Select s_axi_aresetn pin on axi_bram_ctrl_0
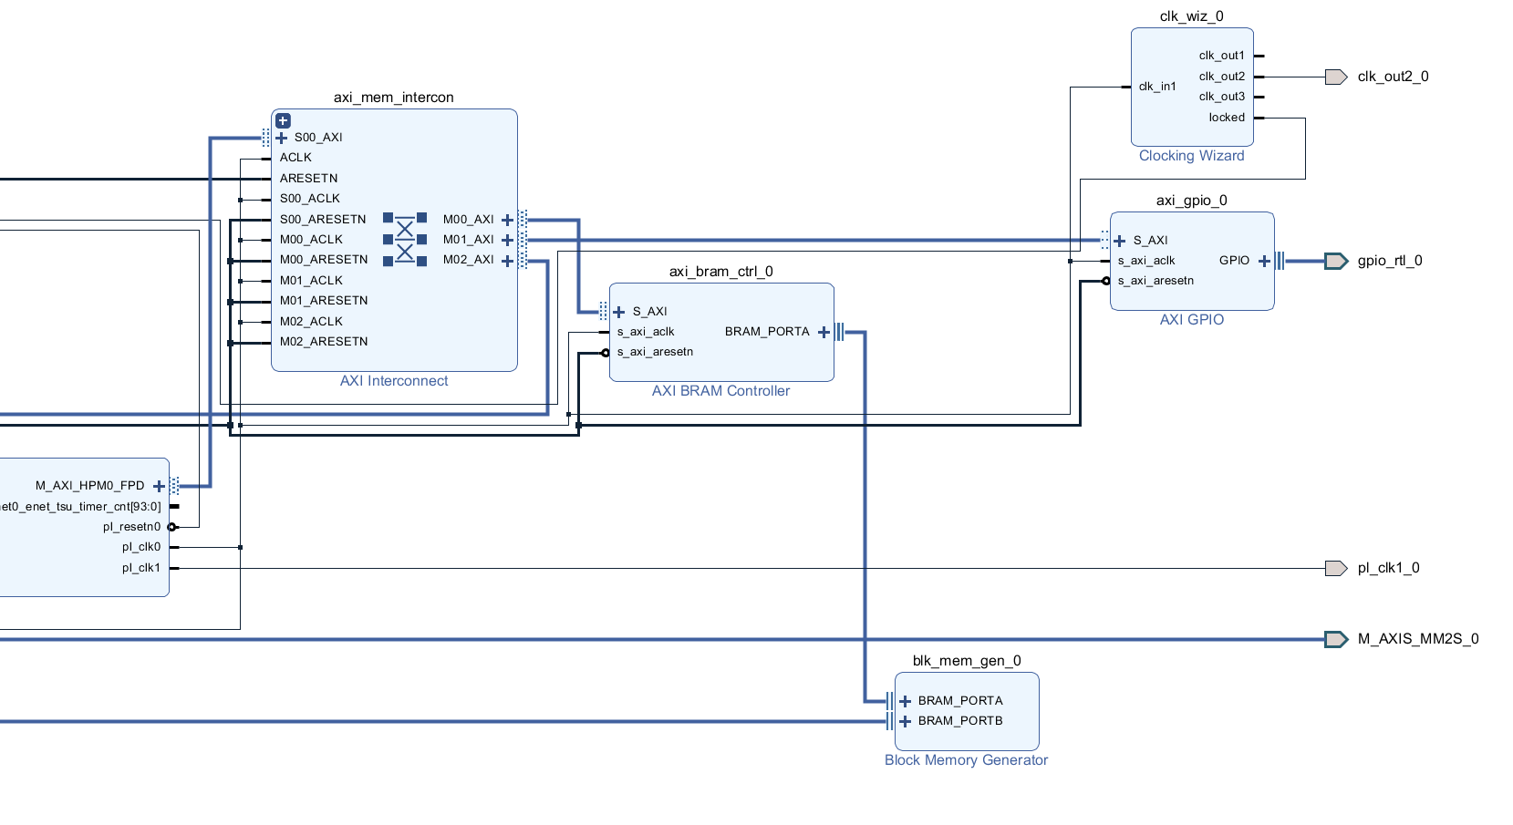1513x825 pixels. 655,352
